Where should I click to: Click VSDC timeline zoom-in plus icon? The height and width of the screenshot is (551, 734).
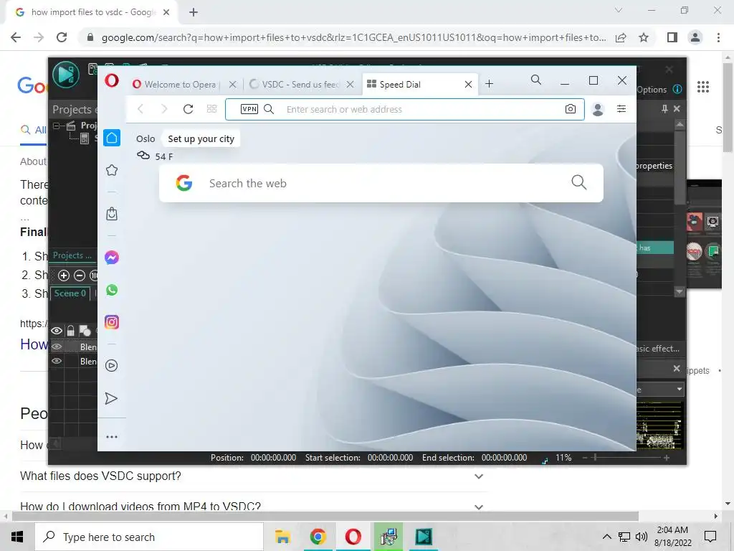[x=64, y=275]
